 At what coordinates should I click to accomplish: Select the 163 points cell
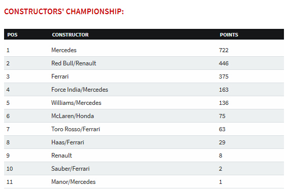pos(224,90)
